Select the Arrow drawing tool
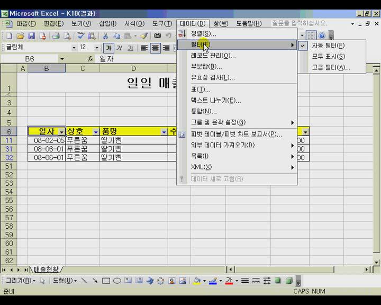 click(95, 281)
